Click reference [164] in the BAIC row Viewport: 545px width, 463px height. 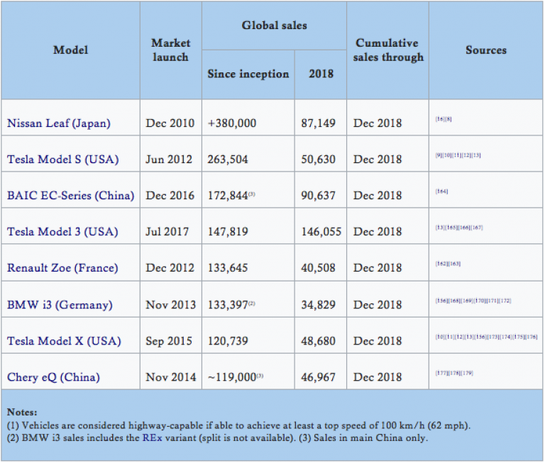coord(441,191)
